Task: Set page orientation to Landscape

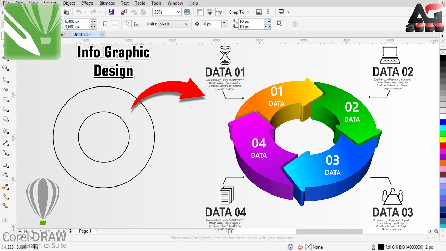Action: [115, 24]
